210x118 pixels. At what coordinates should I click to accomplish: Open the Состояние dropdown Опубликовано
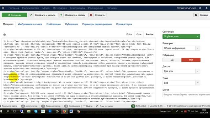[x=181, y=36]
